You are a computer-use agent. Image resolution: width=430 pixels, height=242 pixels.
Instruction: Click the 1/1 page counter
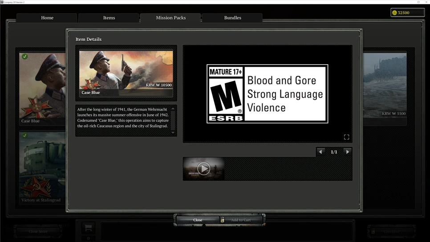[x=334, y=152]
